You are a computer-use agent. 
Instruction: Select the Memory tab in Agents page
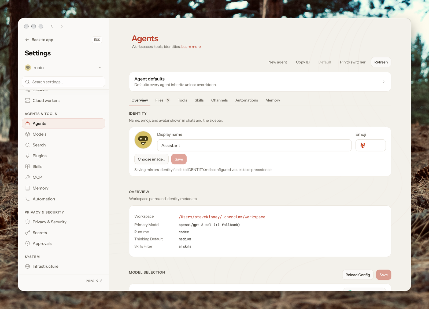[x=273, y=100]
